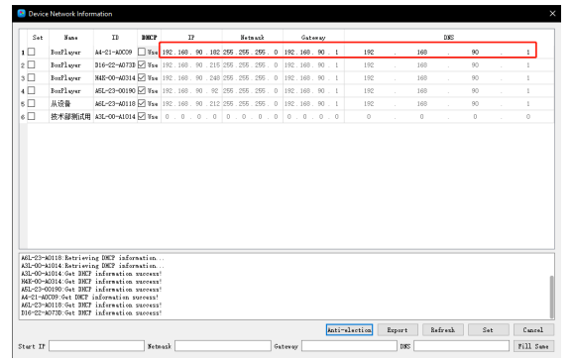Select IP cell 192.168.90.215
573x364 pixels.
point(191,64)
